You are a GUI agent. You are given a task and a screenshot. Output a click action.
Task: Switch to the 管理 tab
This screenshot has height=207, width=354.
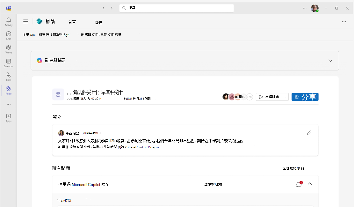pyautogui.click(x=99, y=22)
